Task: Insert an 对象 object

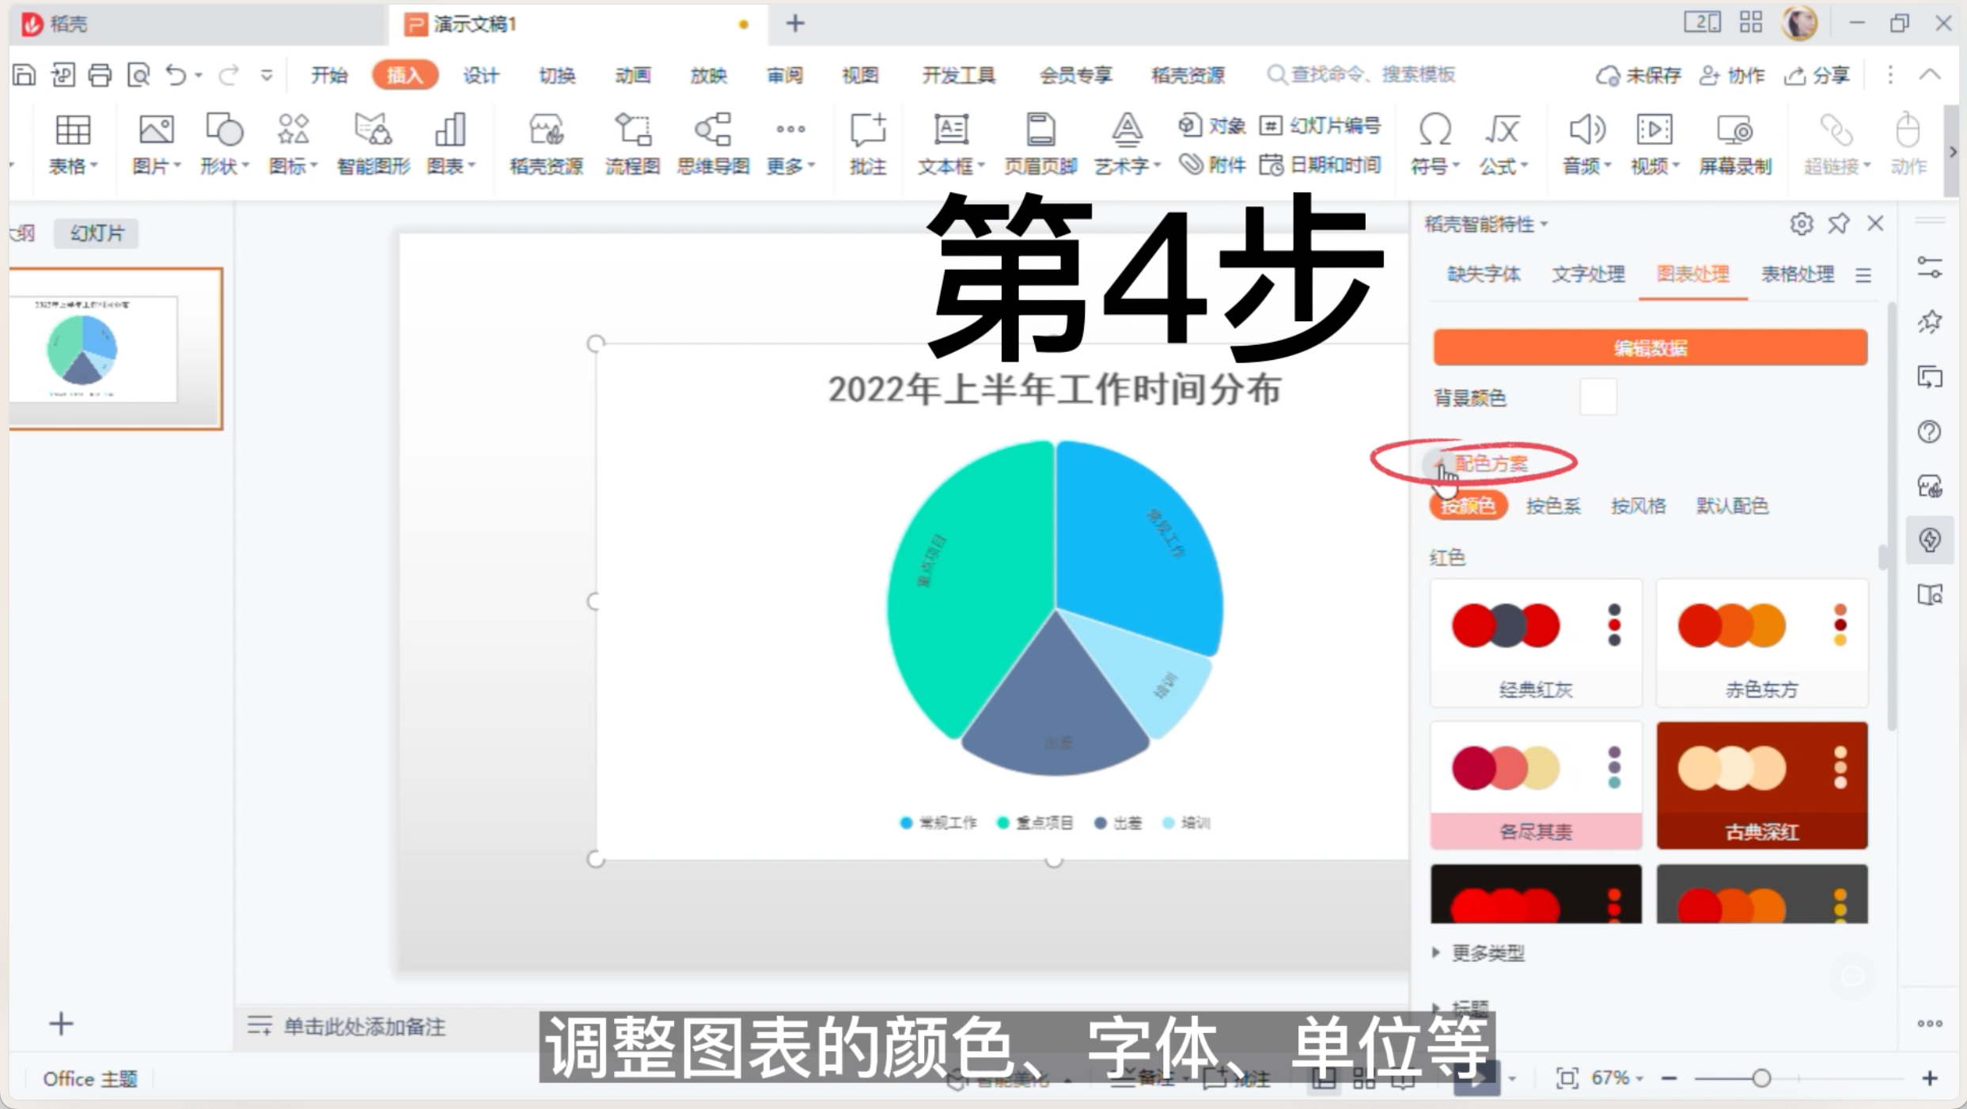Action: pyautogui.click(x=1211, y=125)
